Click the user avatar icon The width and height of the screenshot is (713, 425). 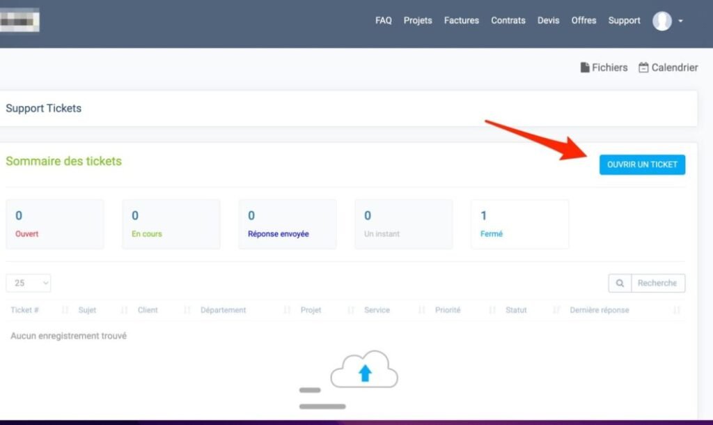[661, 21]
